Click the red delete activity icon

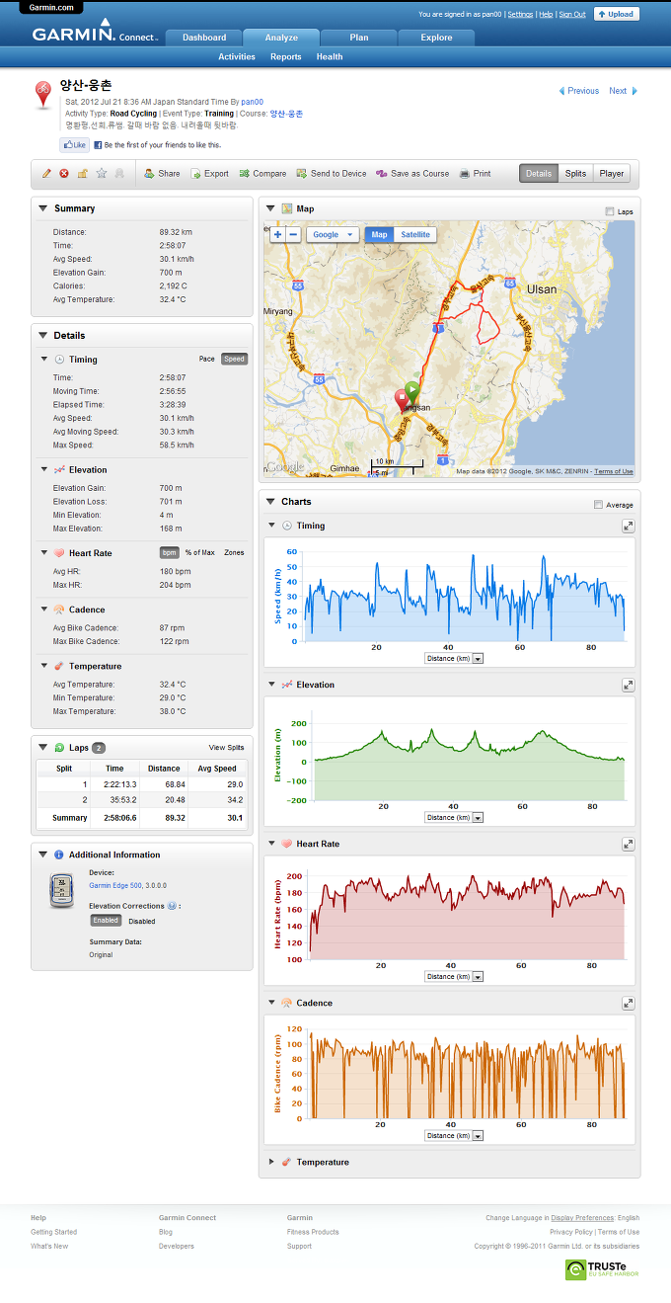point(64,174)
